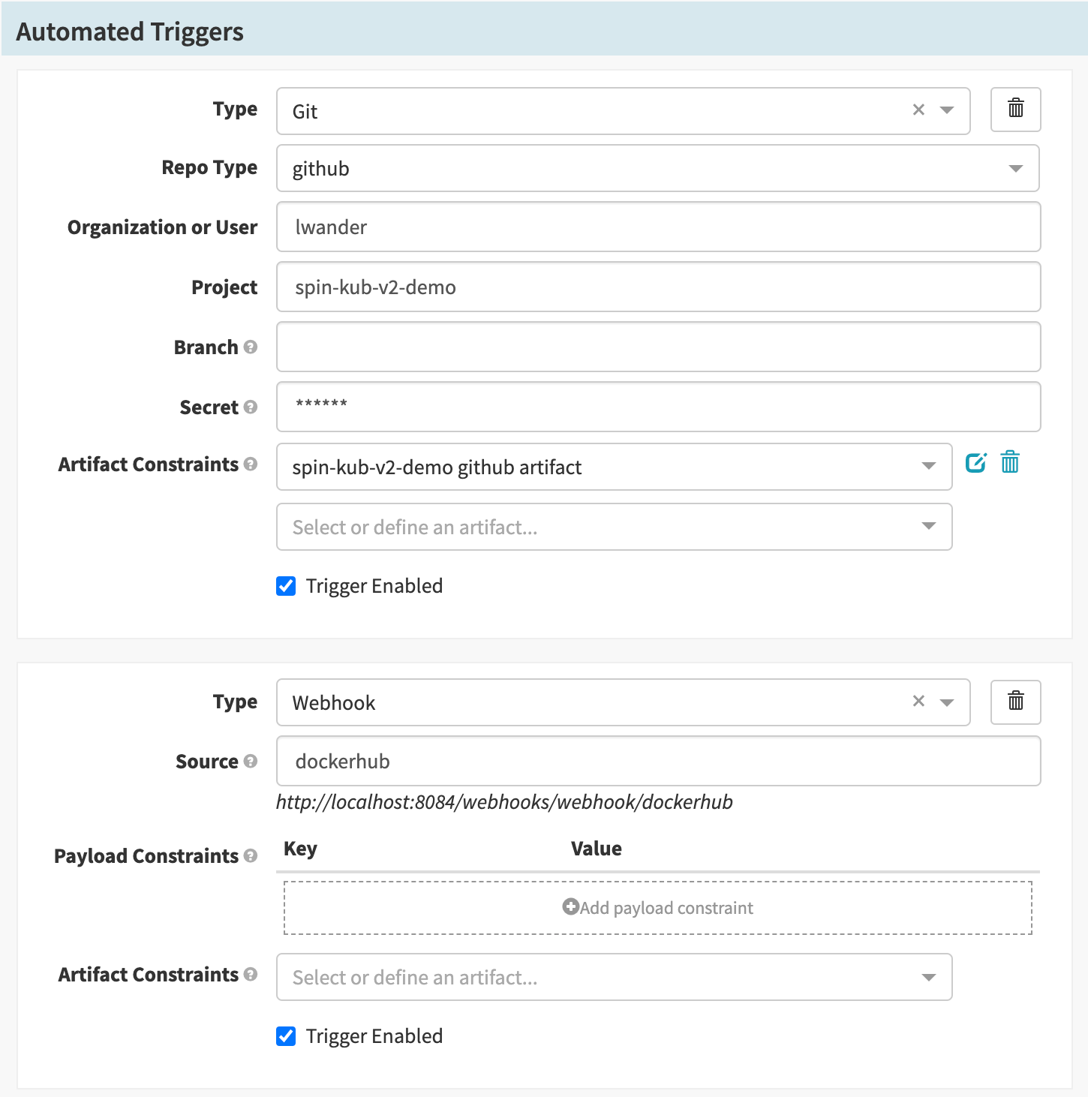Delete the Git trigger with trash icon

point(1015,109)
